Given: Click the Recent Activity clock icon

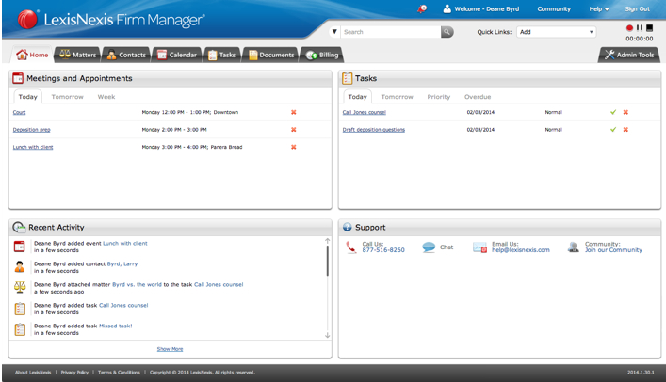Looking at the screenshot, I should pos(19,228).
